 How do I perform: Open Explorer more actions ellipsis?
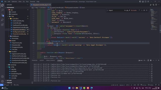click(x=27, y=5)
